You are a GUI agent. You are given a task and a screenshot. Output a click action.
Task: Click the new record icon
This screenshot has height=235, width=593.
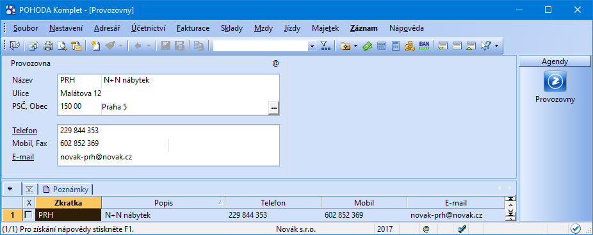click(x=96, y=46)
